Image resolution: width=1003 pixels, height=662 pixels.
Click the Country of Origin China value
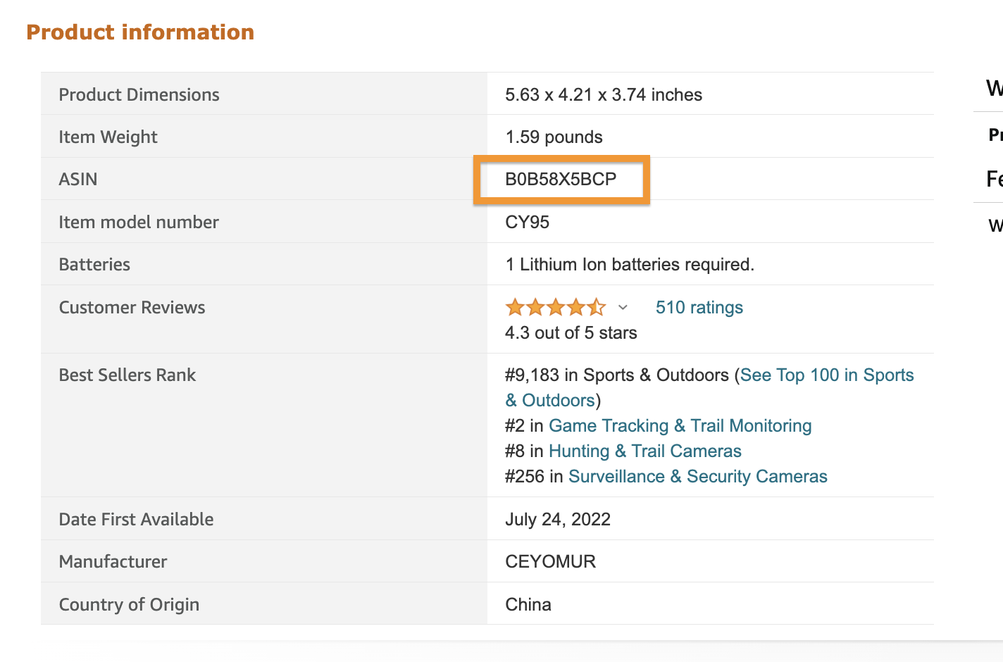coord(528,604)
